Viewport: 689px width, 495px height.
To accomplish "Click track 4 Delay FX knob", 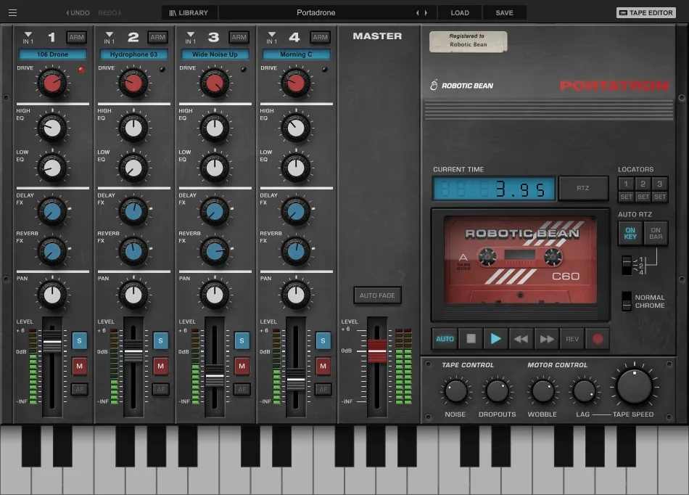I will point(296,211).
